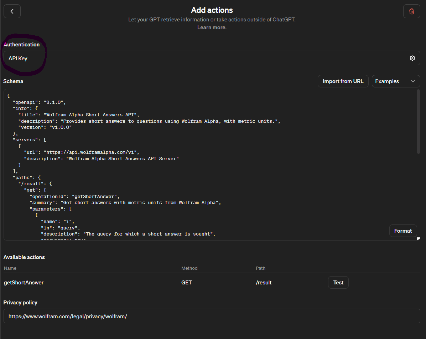Click the GET method cell
Image resolution: width=426 pixels, height=339 pixels.
tap(186, 282)
